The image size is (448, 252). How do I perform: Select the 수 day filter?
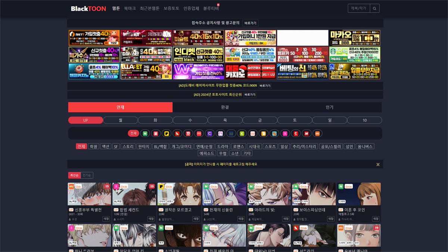coord(190,120)
